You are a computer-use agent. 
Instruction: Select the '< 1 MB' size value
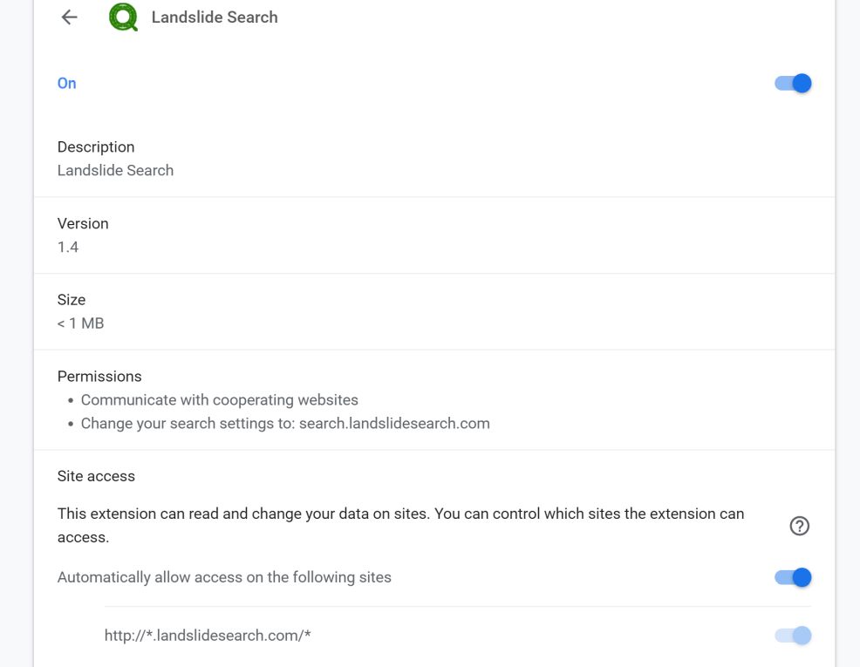[80, 323]
